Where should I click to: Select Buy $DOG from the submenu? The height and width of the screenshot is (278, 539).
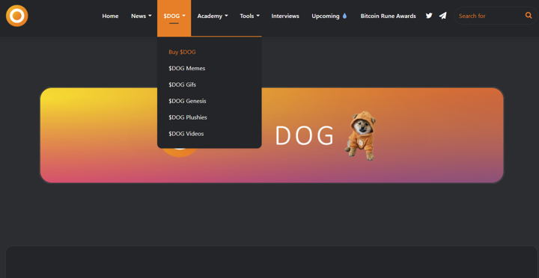(182, 52)
